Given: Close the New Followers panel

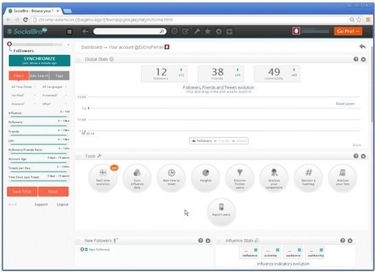Looking at the screenshot, I should click(208, 240).
